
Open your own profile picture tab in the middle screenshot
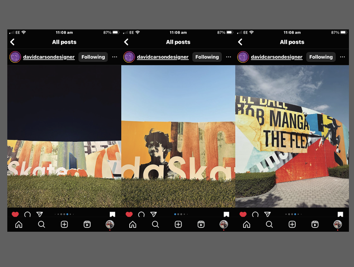tap(224, 225)
